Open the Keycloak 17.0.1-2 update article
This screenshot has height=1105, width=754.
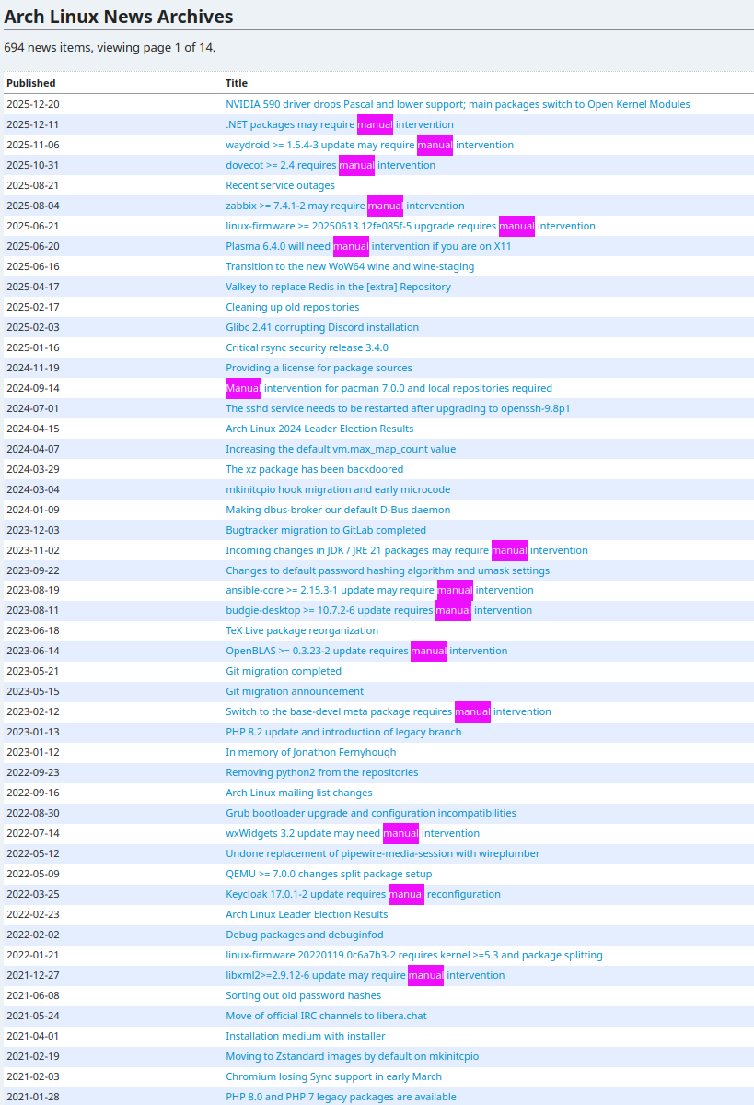coord(364,894)
